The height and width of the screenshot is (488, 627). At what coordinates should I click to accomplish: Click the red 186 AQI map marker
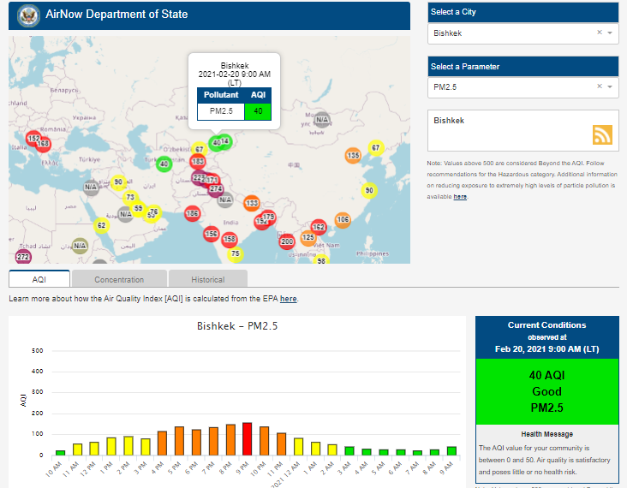[192, 213]
